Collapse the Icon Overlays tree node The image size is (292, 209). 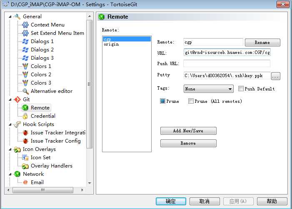point(10,149)
